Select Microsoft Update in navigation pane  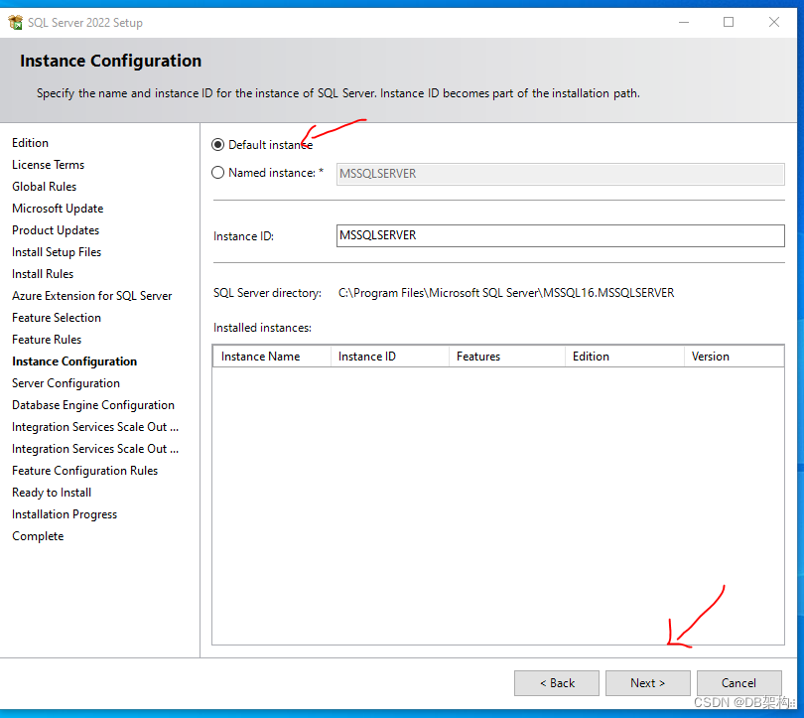[x=57, y=208]
